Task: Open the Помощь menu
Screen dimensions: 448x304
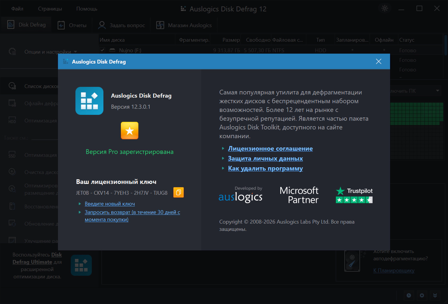Action: click(87, 9)
